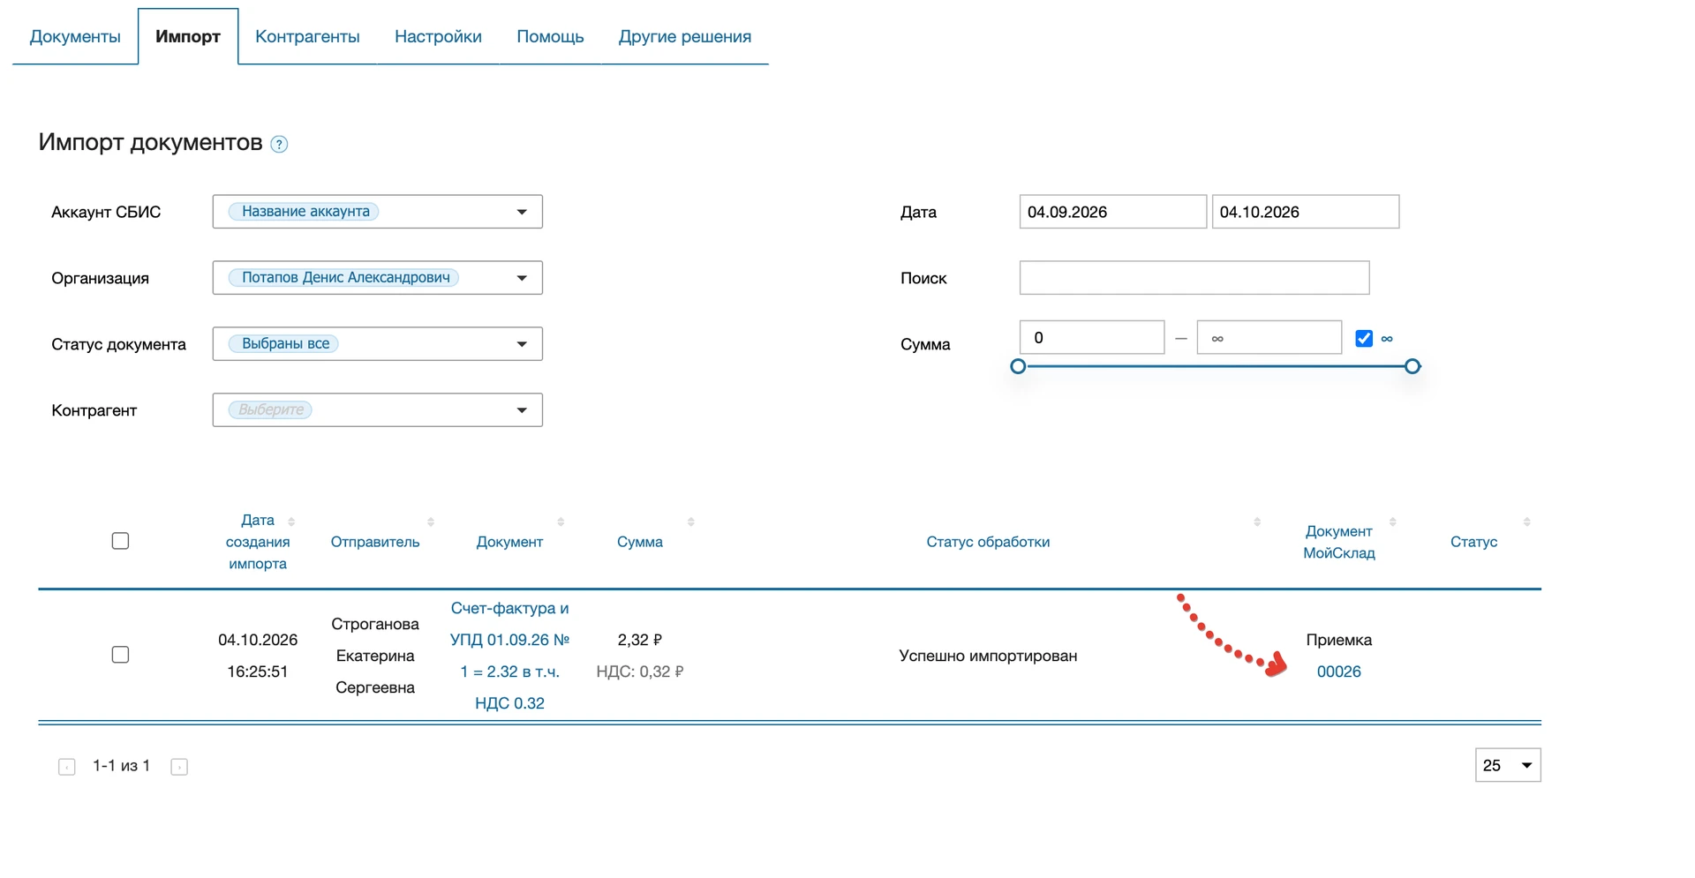
Task: Click the Успешно импортирован status text
Action: tap(988, 656)
